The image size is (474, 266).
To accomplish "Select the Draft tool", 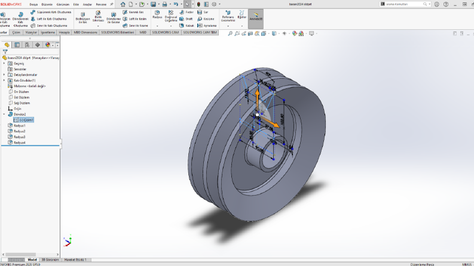I will coord(186,18).
